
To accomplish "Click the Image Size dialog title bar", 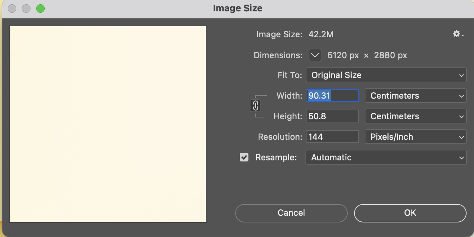I will [237, 9].
